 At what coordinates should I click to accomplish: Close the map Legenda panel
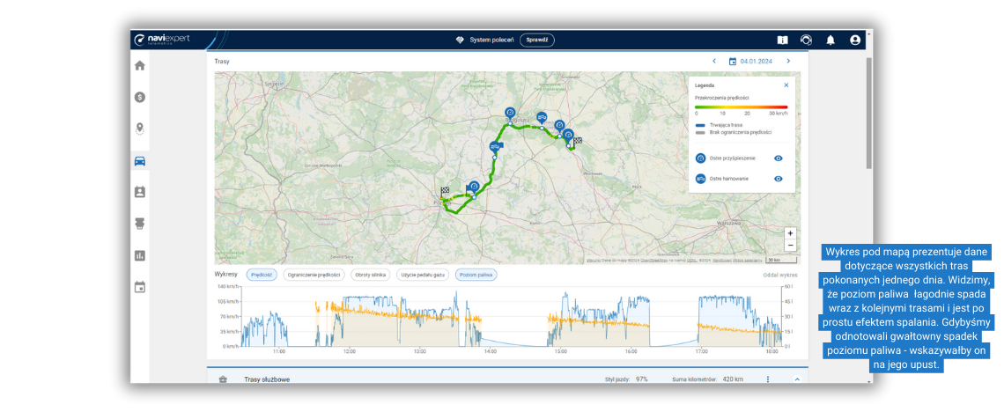click(786, 85)
